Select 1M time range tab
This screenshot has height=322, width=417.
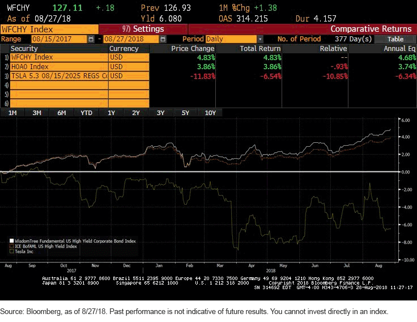[x=12, y=113]
